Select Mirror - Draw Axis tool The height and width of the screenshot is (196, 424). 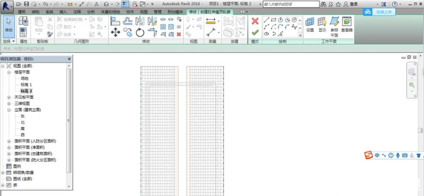(x=152, y=21)
